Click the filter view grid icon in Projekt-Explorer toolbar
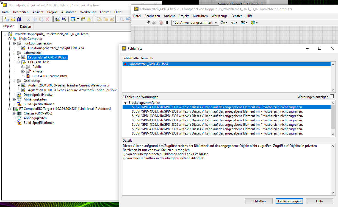This screenshot has height=207, width=338. click(73, 19)
